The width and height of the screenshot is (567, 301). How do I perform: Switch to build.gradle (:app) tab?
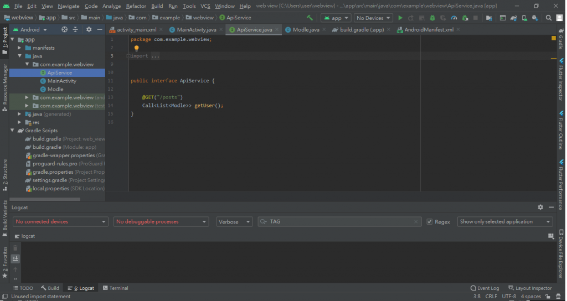(x=362, y=30)
